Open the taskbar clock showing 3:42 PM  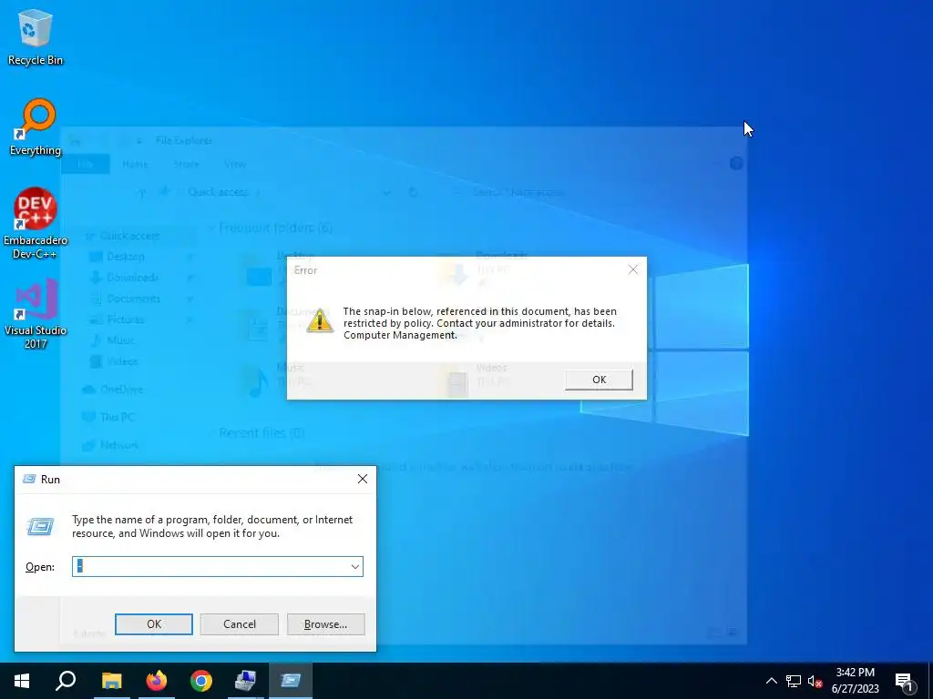coord(855,681)
